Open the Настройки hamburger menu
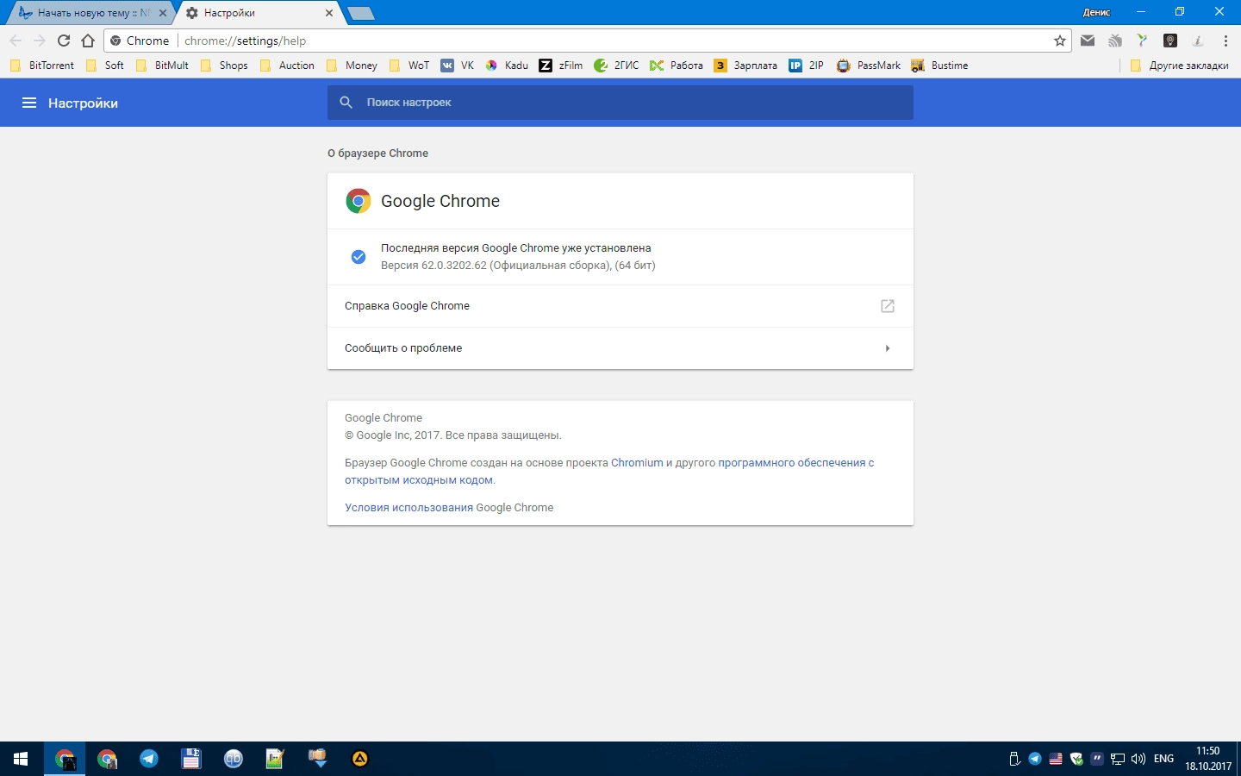 pos(29,103)
